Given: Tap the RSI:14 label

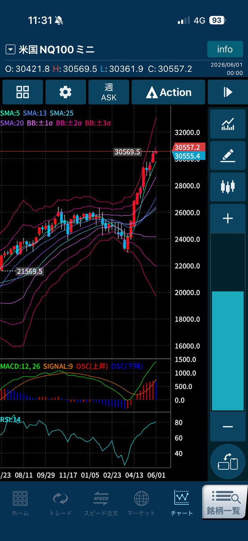Looking at the screenshot, I should [11, 420].
